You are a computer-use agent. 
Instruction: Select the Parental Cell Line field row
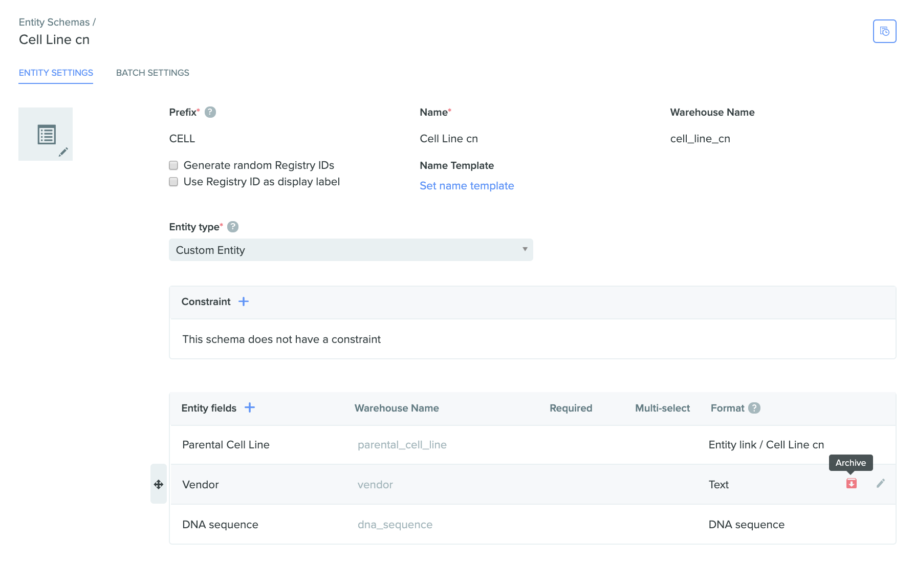point(532,445)
